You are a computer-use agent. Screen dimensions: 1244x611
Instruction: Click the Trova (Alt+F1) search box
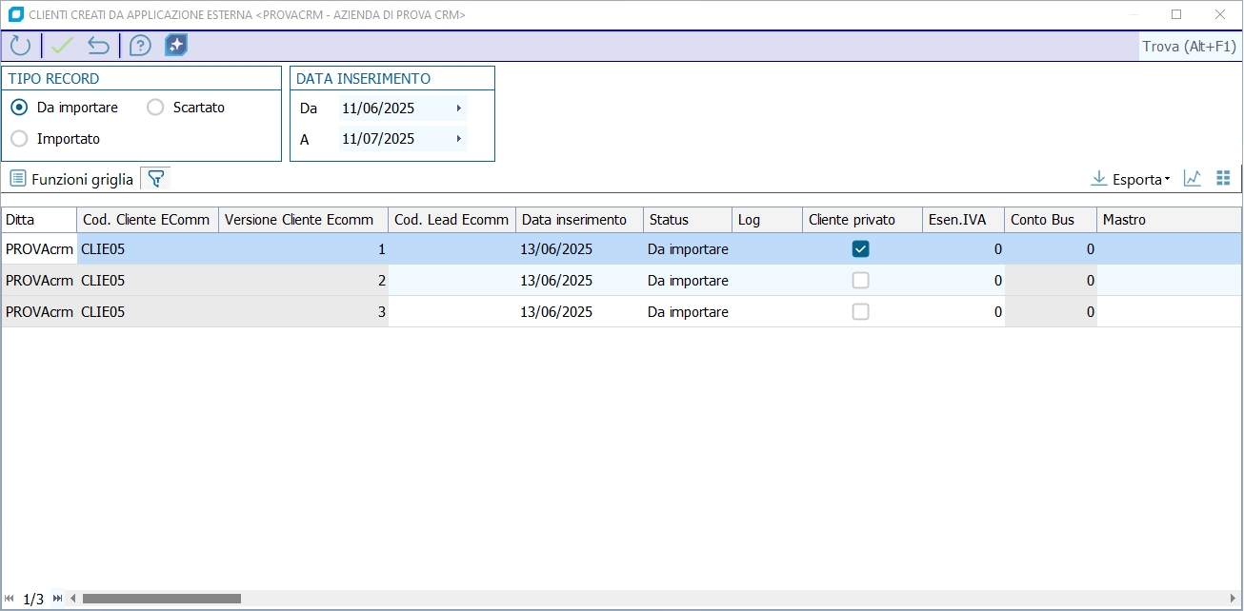(x=1189, y=47)
